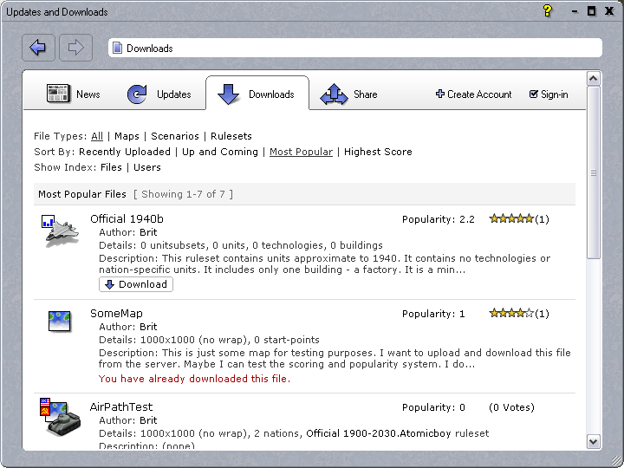Open the News tab
Viewport: 624px width, 468px height.
[75, 94]
